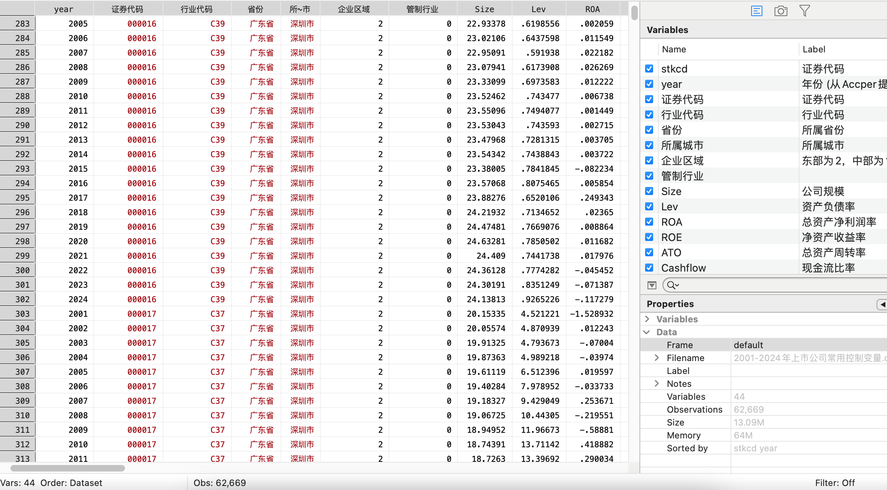This screenshot has width=887, height=490.
Task: Uncheck the stkcd variable checkbox
Action: [649, 69]
